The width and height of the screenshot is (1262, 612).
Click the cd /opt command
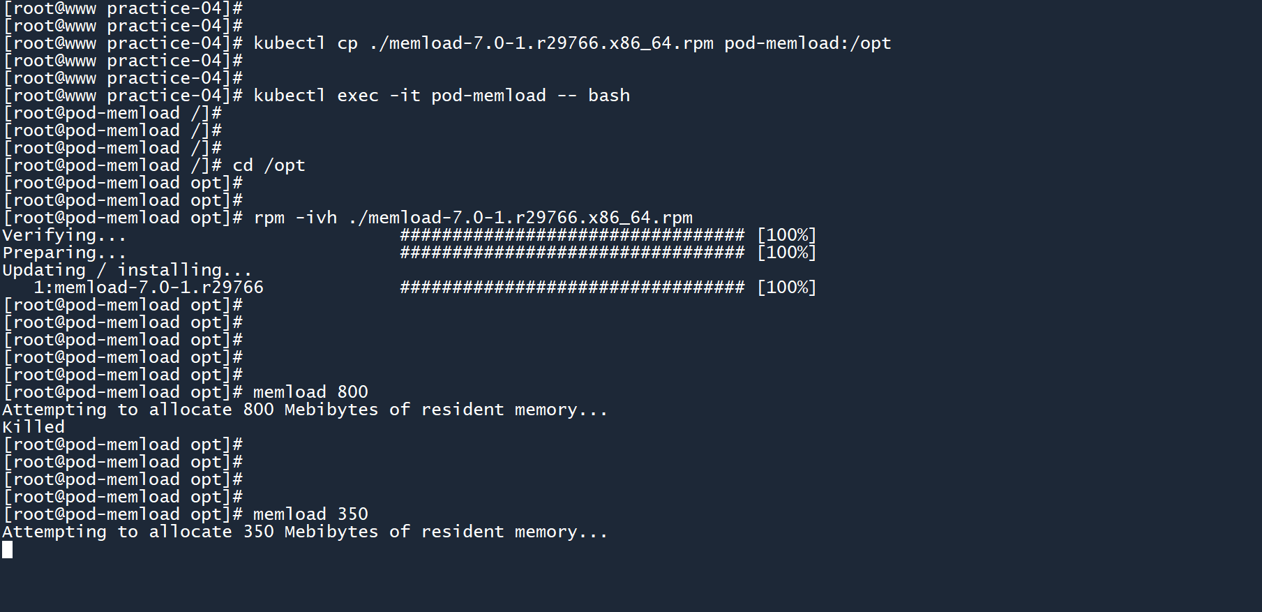(269, 165)
